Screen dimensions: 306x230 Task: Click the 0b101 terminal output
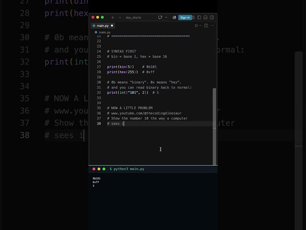[97, 178]
